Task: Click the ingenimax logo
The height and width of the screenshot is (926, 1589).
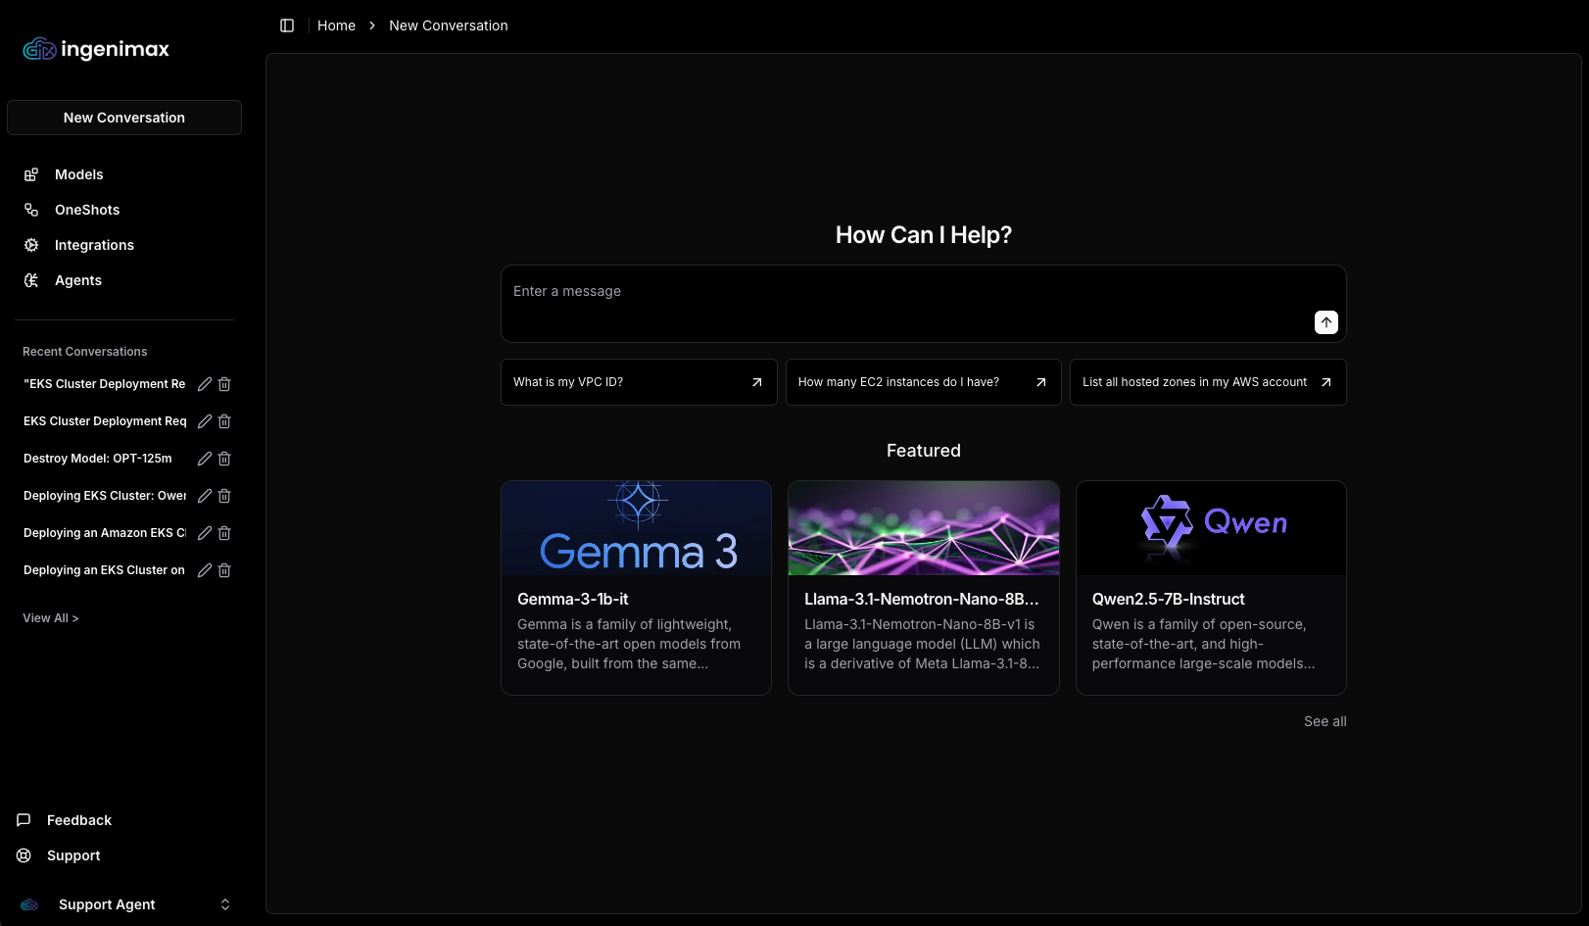Action: tap(96, 49)
